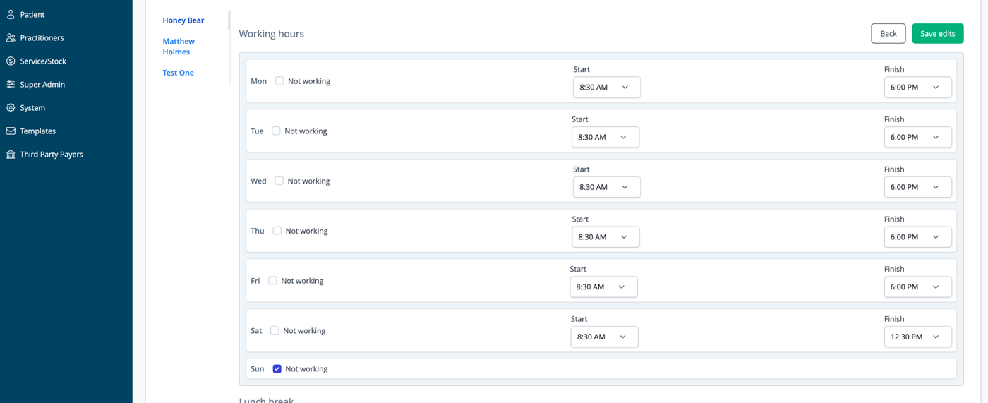Expand Thursday Finish time dropdown

(917, 236)
